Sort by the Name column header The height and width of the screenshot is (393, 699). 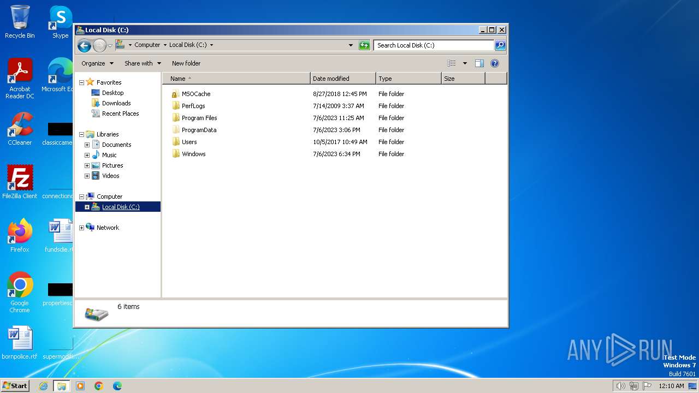[x=236, y=79]
